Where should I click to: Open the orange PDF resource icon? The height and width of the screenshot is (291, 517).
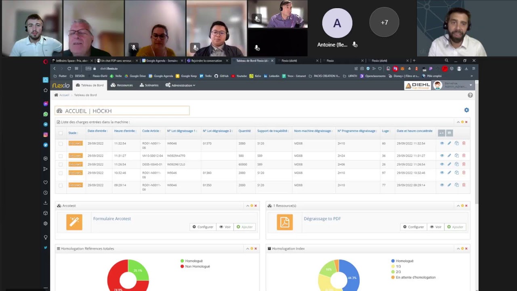click(x=285, y=222)
